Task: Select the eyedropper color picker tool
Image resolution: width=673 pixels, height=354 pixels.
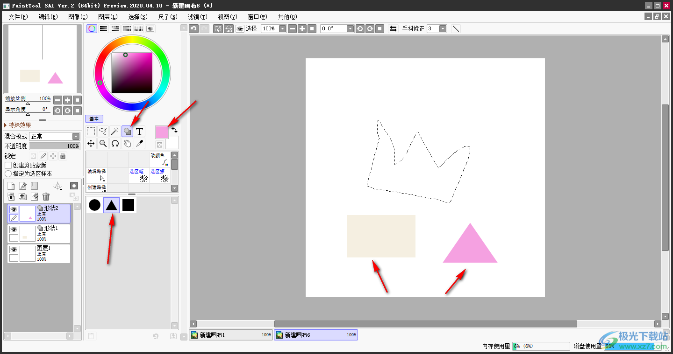Action: [x=139, y=144]
